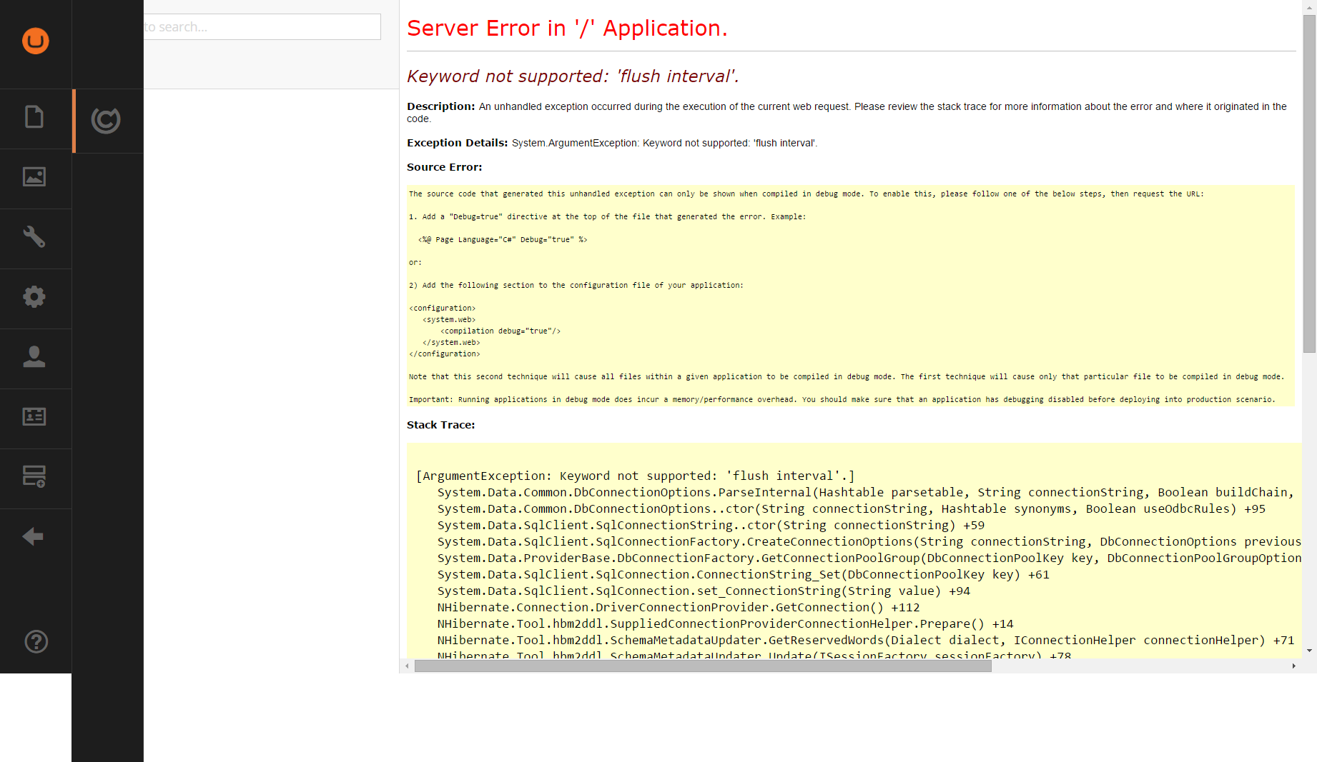Click the scroll right arrow on horizontal scrollbar
1317x762 pixels.
click(x=1293, y=666)
